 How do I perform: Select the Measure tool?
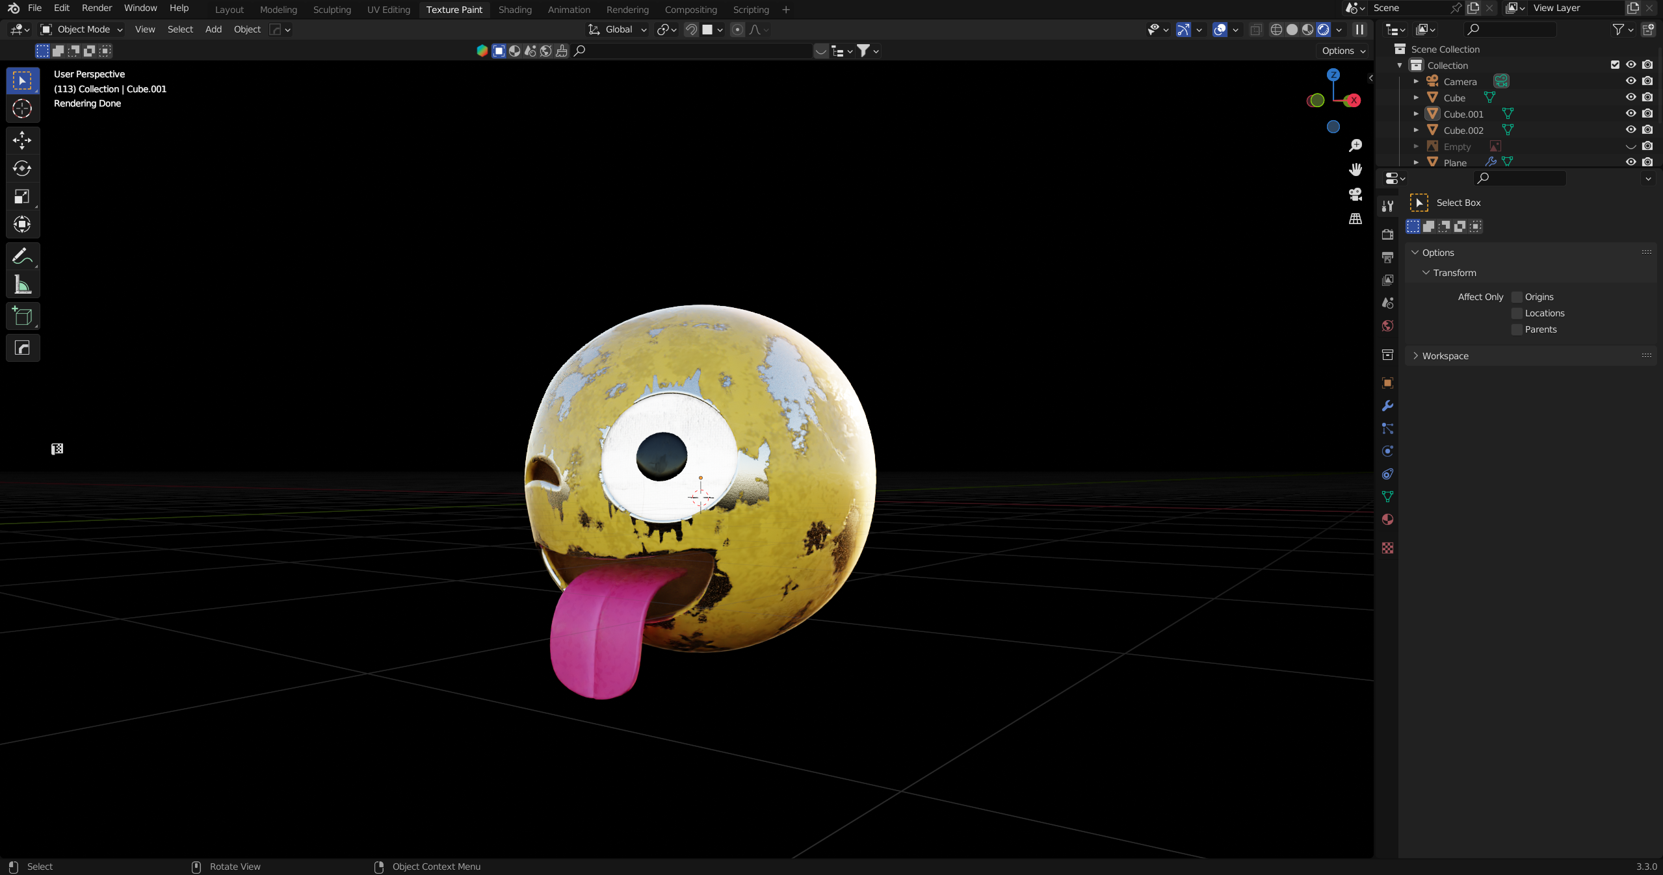click(x=22, y=285)
